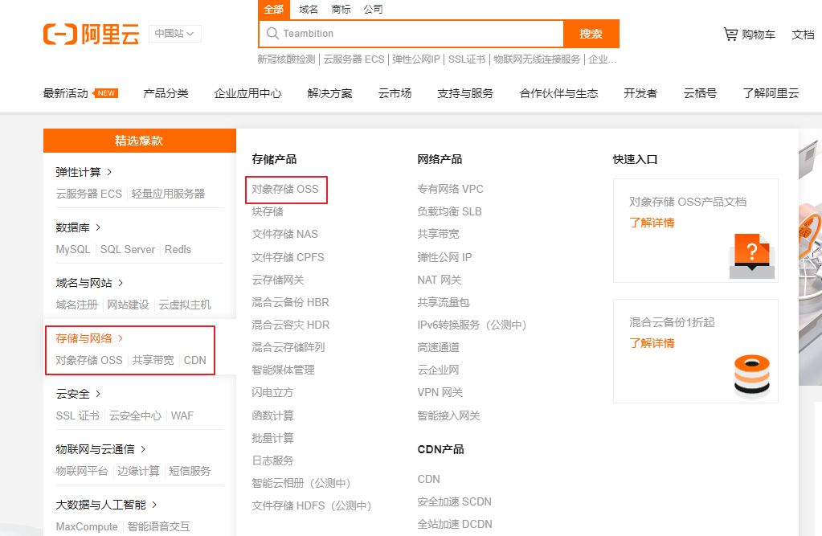Viewport: 822px width, 536px height.
Task: Open 云市场 navigation item
Action: tap(395, 93)
